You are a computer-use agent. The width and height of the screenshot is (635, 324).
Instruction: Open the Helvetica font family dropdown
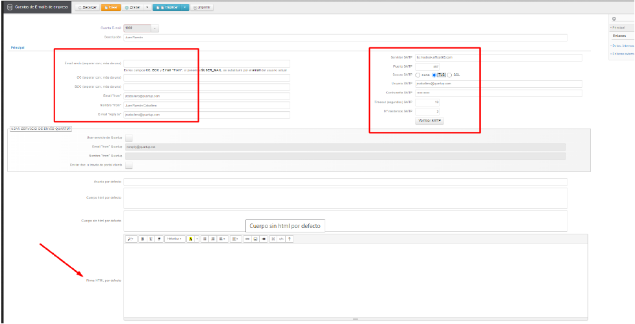point(175,239)
